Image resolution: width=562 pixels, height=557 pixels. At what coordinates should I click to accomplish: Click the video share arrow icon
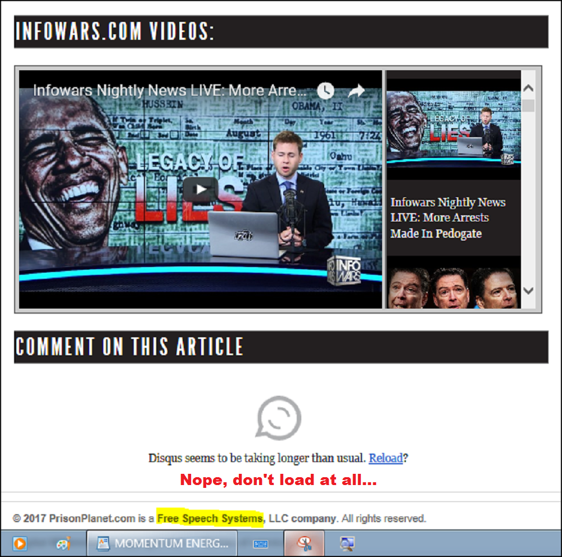point(356,90)
